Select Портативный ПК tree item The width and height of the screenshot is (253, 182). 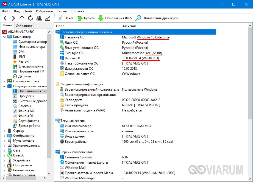(28, 71)
